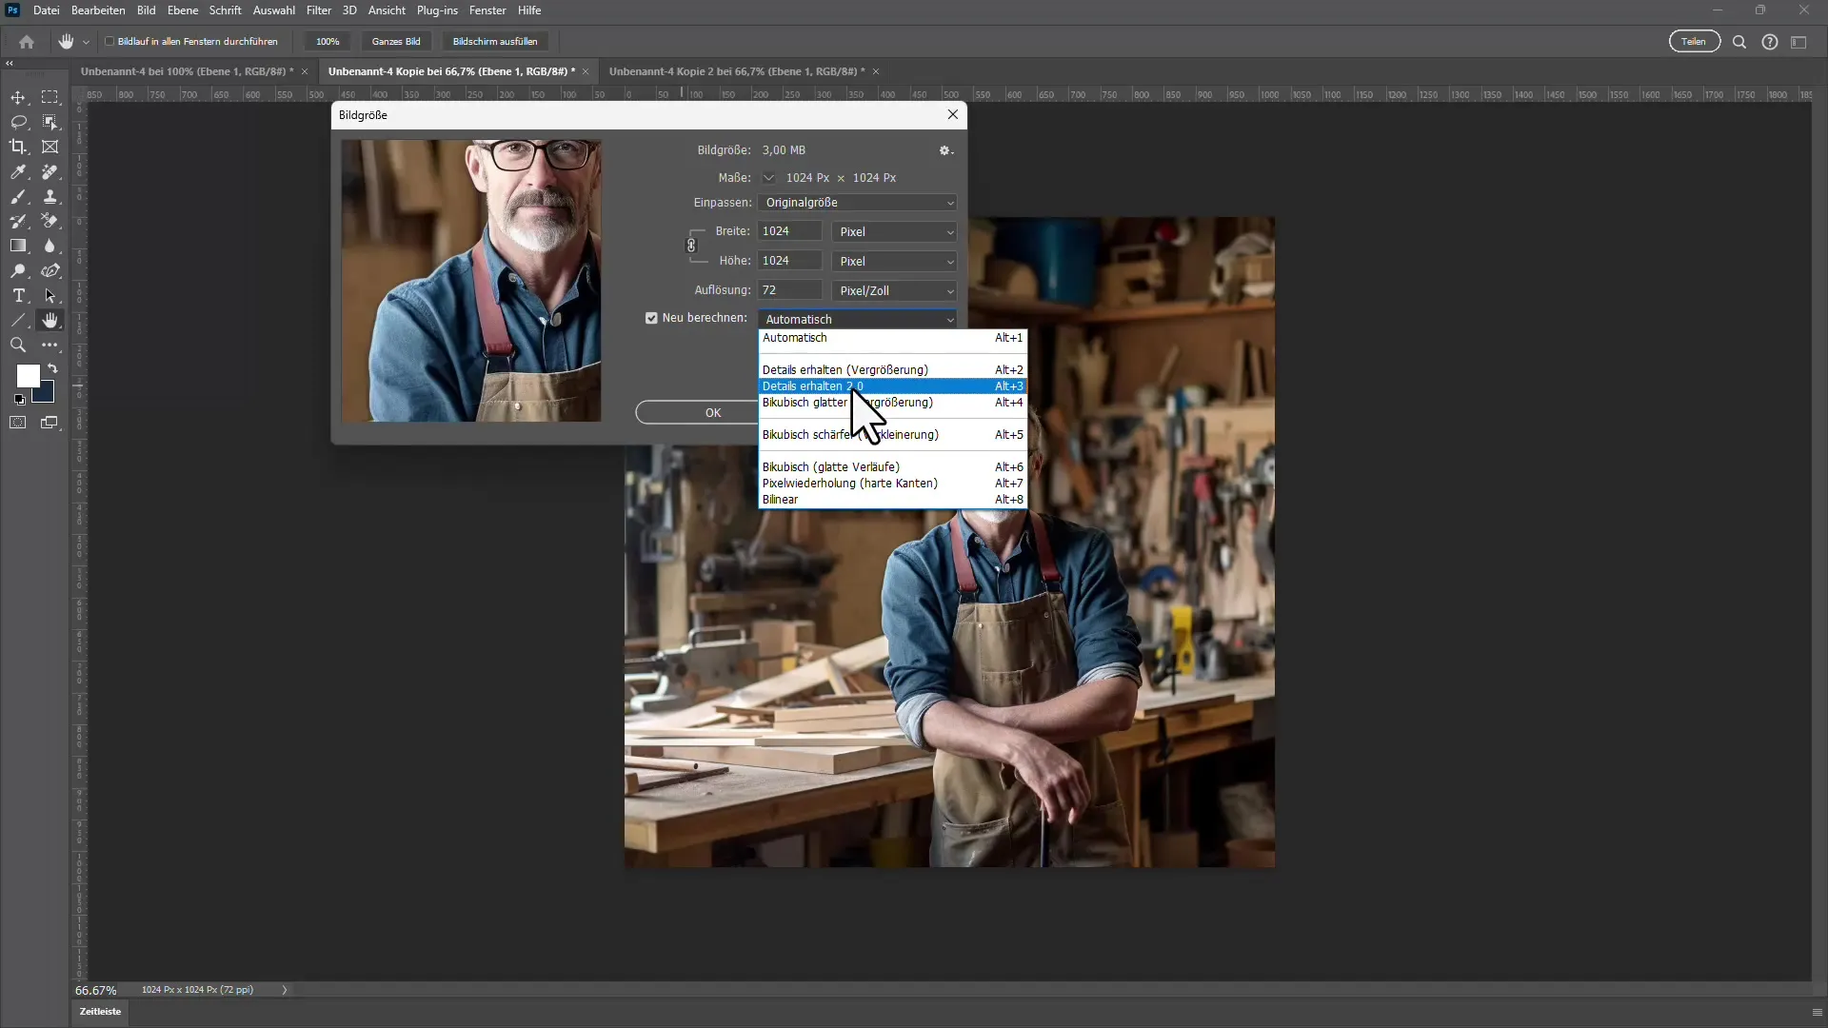The image size is (1828, 1028).
Task: Open the Filter menu
Action: click(318, 10)
